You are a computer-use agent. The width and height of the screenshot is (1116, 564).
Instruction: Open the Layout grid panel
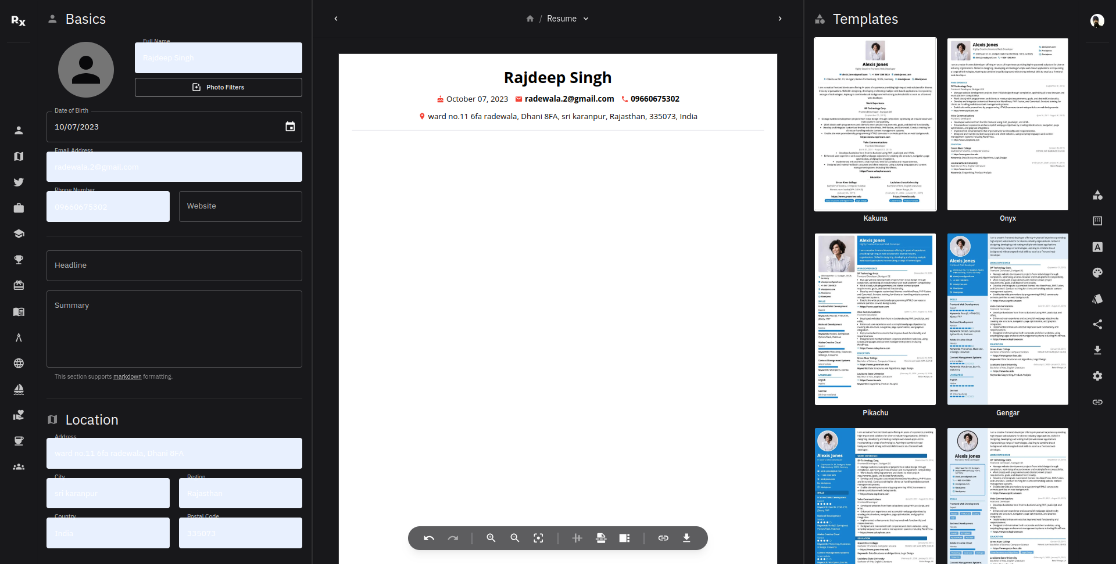coord(1097,221)
